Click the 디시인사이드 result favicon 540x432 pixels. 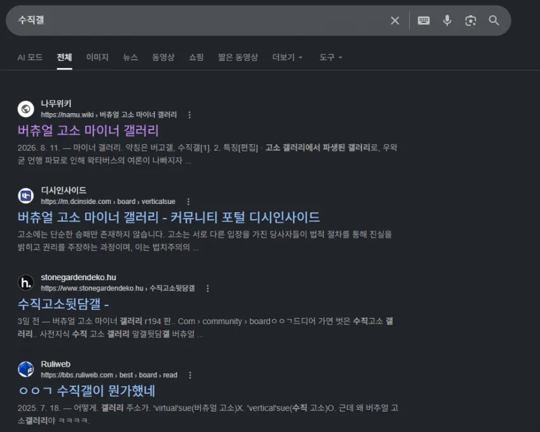pos(26,196)
